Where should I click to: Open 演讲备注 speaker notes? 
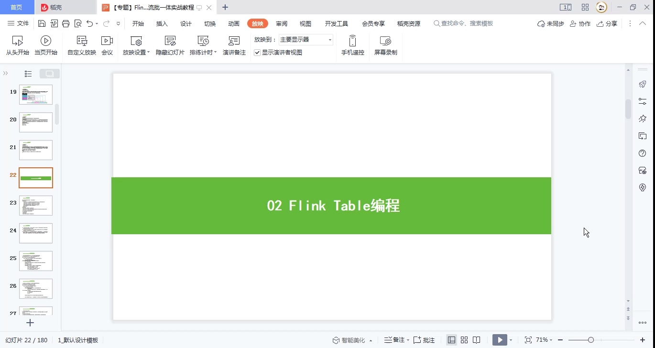[x=234, y=45]
